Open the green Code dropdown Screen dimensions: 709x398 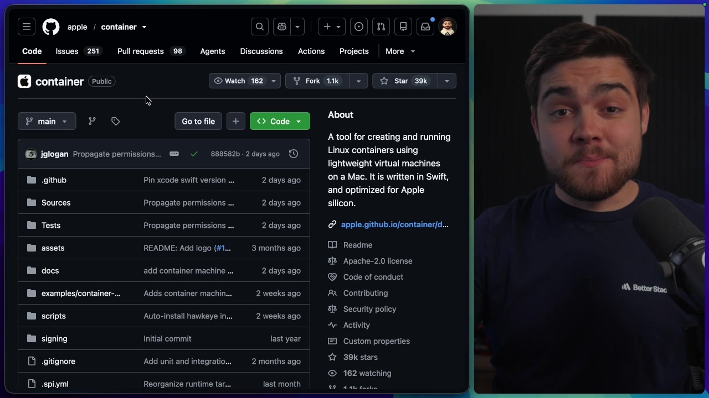(280, 121)
